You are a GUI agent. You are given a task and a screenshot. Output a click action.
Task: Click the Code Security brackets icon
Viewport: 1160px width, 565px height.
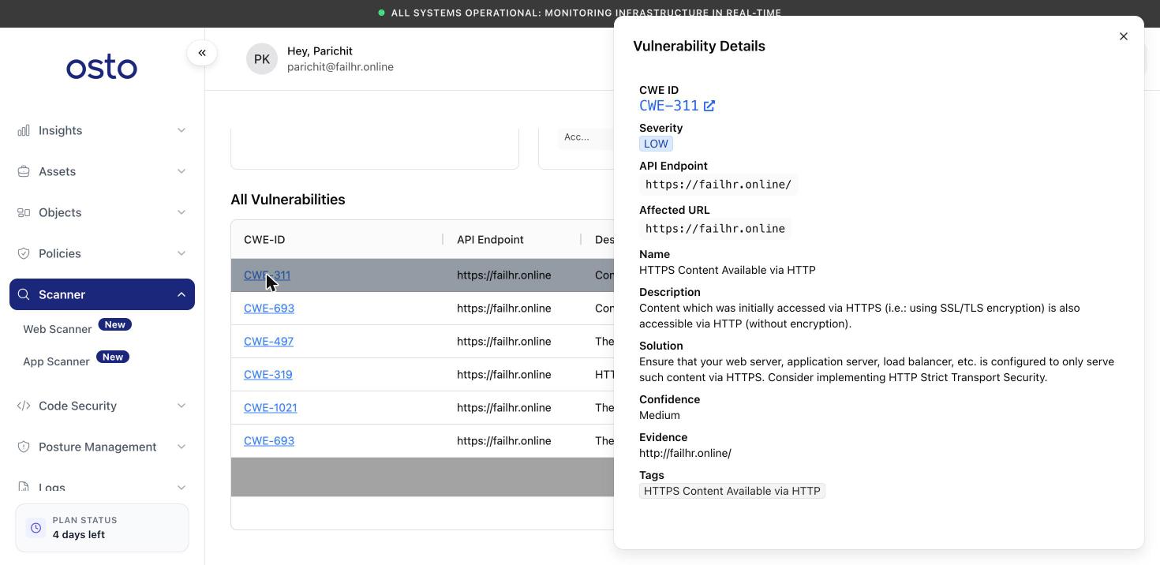click(24, 406)
